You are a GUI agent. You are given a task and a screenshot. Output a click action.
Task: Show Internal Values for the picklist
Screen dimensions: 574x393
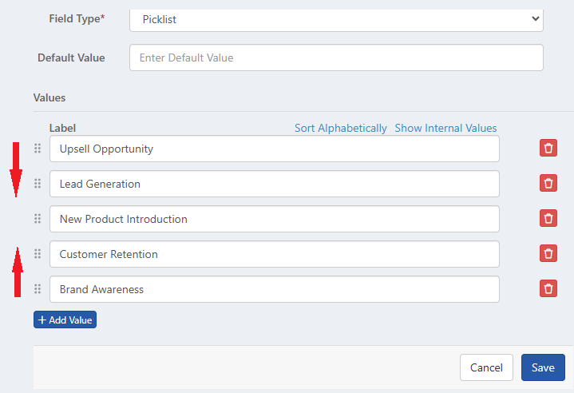[x=445, y=128]
